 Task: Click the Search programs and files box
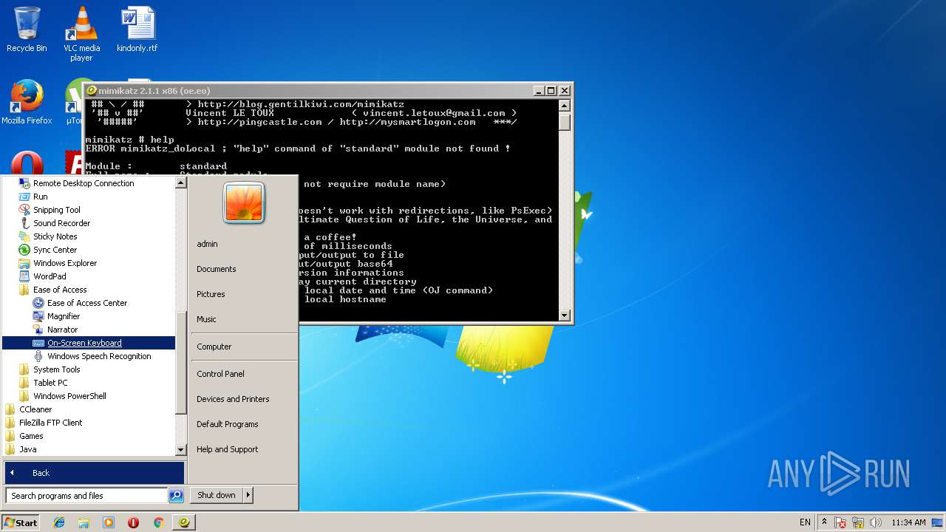[x=86, y=496]
